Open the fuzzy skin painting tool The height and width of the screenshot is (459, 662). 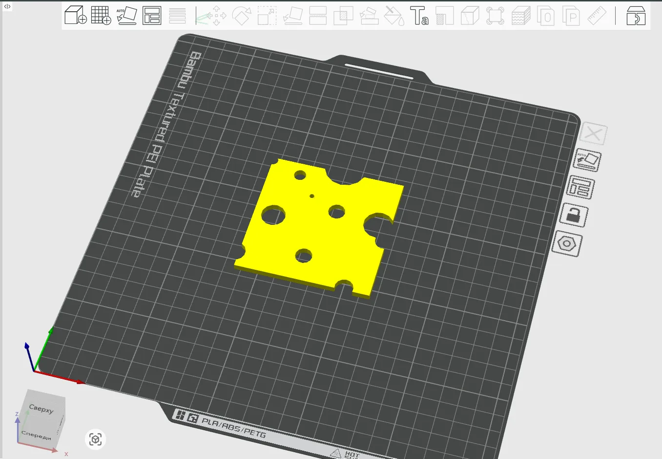point(521,15)
